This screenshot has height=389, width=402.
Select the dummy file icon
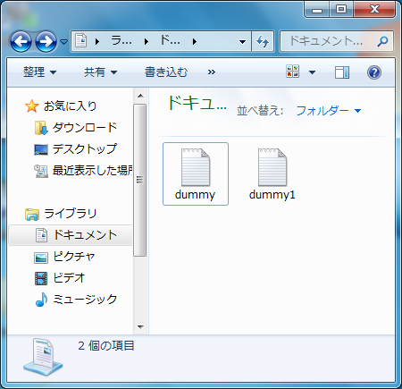coord(196,167)
